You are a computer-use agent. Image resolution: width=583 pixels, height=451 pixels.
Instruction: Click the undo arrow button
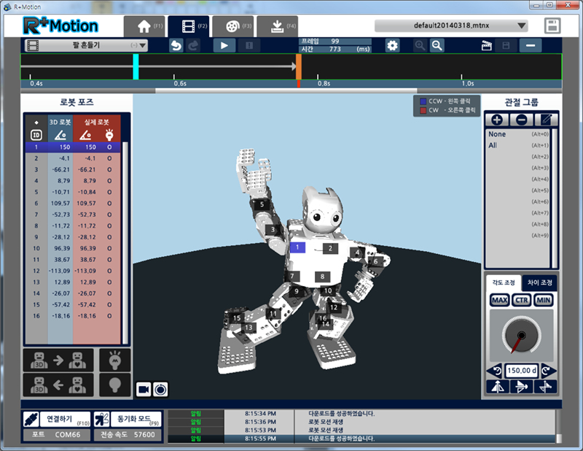click(x=176, y=45)
